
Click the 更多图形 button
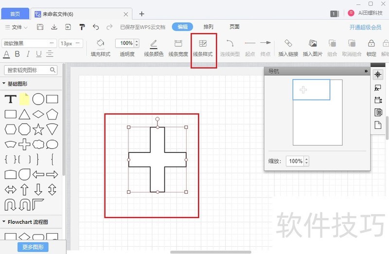33,247
